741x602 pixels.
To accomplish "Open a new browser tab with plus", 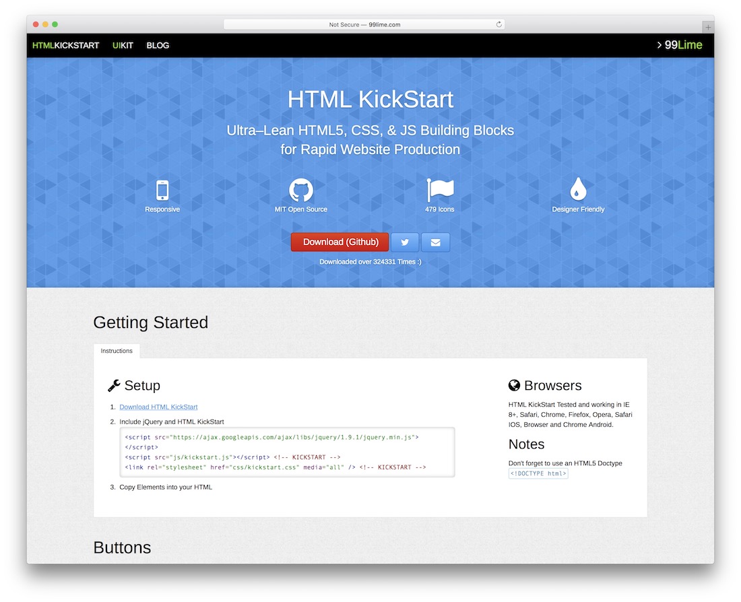I will pos(707,27).
